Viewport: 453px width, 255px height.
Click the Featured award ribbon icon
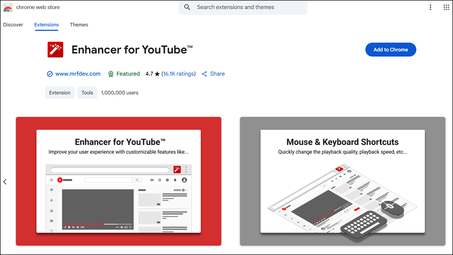(x=111, y=74)
